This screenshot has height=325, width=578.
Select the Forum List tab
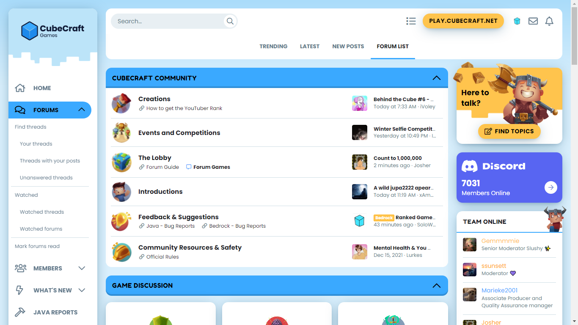393,47
